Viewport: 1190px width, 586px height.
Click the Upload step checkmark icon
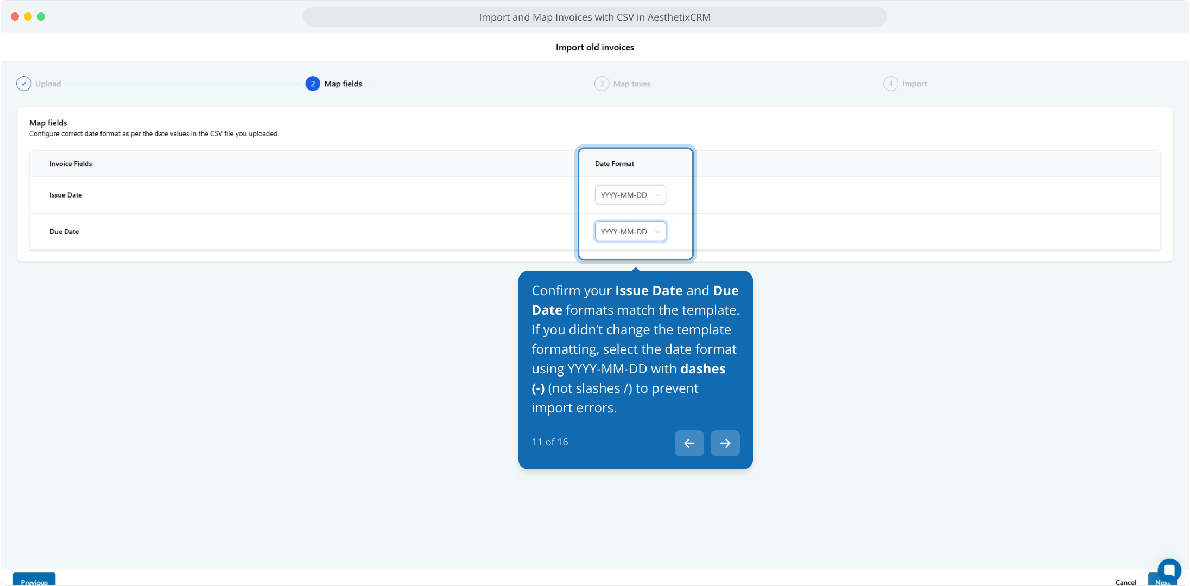(24, 84)
